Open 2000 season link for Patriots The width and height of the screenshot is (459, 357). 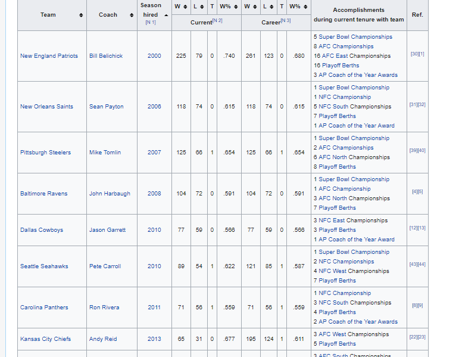[154, 56]
